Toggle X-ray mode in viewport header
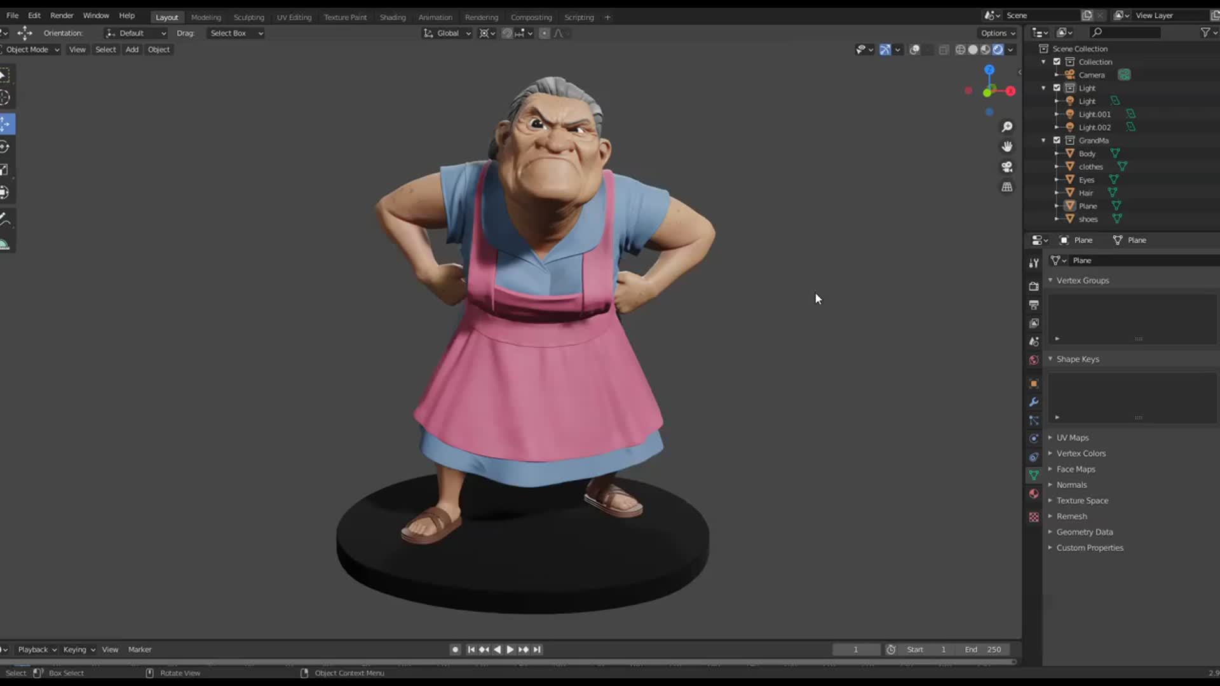The image size is (1220, 686). 944,50
